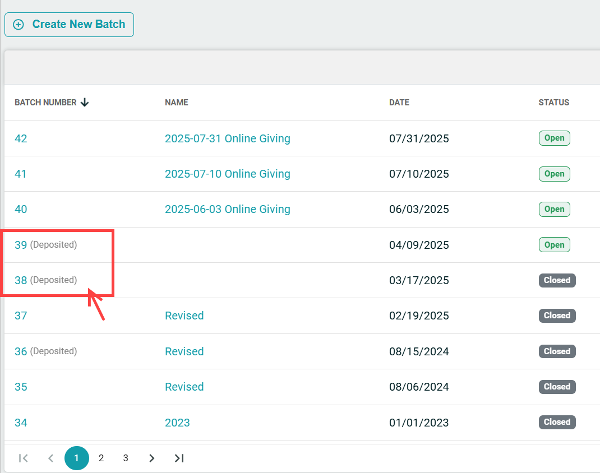Sort by the Date column header
Image resolution: width=600 pixels, height=473 pixels.
399,103
